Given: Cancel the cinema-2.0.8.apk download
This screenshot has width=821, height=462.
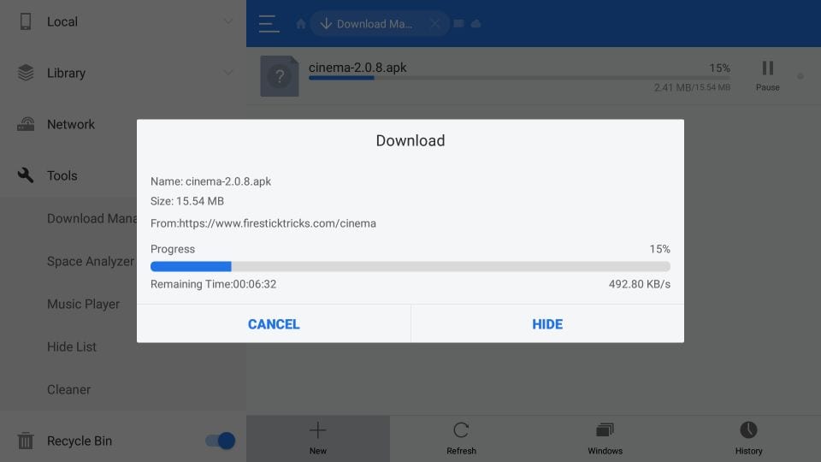Looking at the screenshot, I should coord(274,323).
